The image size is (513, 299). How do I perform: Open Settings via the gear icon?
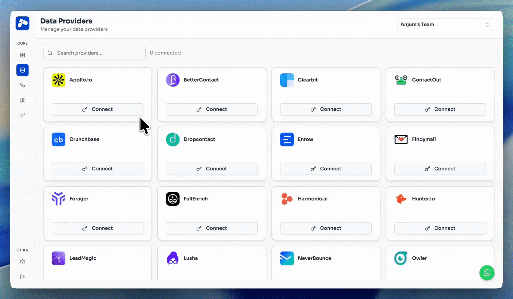(x=22, y=262)
